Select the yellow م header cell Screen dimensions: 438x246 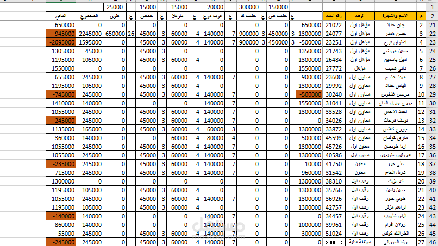[421, 16]
